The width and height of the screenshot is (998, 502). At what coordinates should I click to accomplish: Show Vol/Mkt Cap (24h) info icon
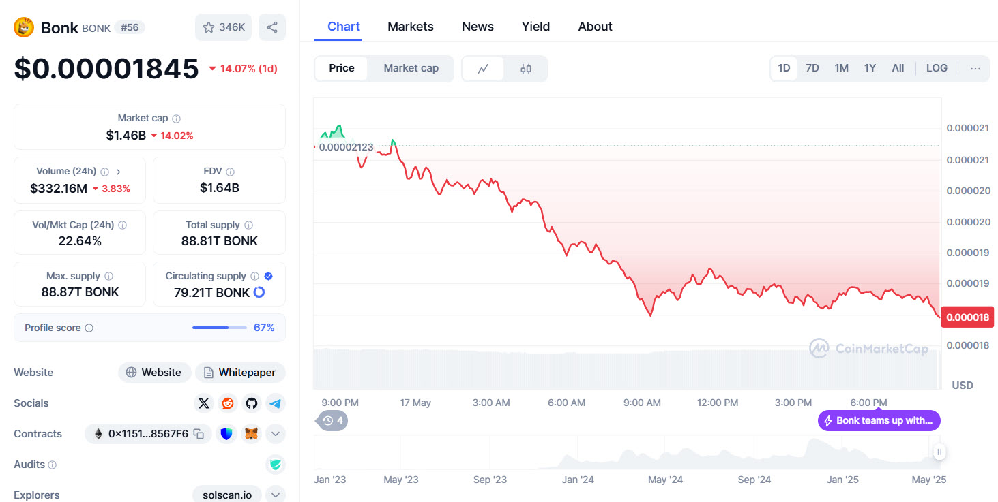122,225
